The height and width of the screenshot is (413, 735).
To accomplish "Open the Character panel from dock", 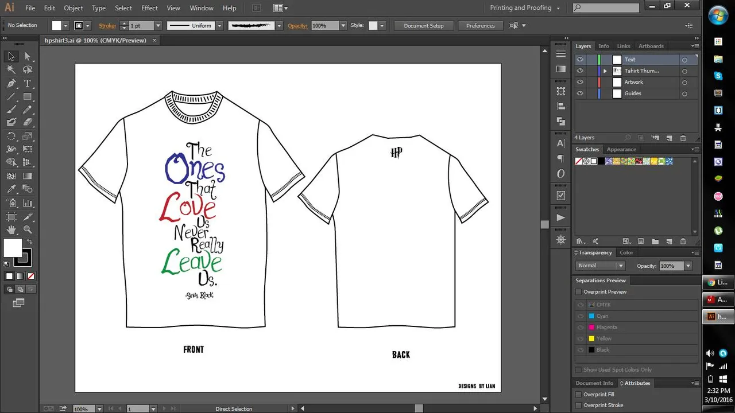I will tap(560, 143).
